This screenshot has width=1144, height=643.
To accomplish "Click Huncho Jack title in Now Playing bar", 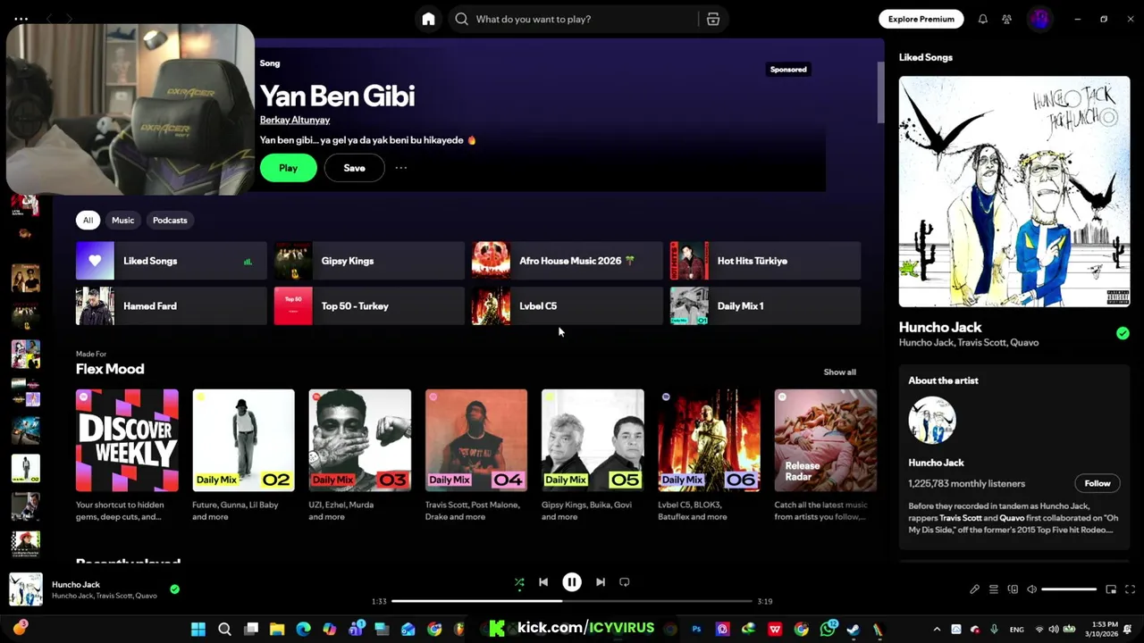I will (76, 584).
